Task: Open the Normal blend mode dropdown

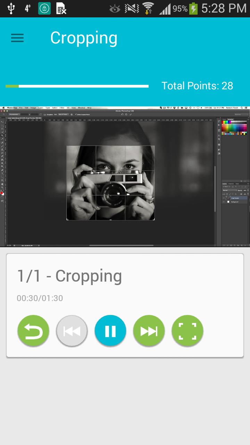Action: (230, 190)
